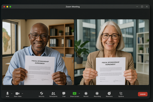The width and height of the screenshot is (153, 102).
Task: Click the minimize dash at title bar right
Action: point(137,7)
